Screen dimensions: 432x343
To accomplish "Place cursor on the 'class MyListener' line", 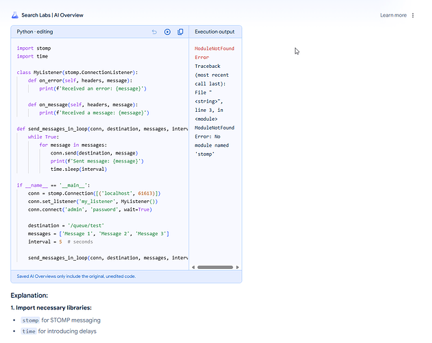I will (77, 73).
